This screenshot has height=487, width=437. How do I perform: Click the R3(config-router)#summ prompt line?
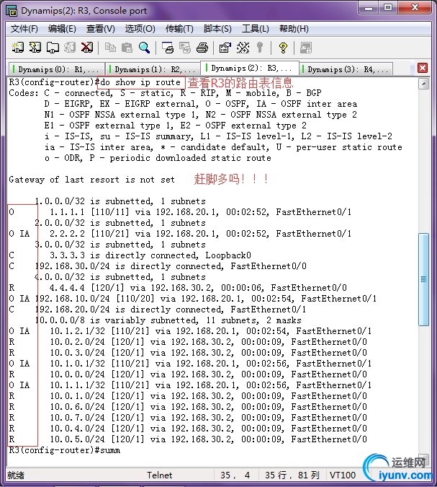pyautogui.click(x=65, y=450)
